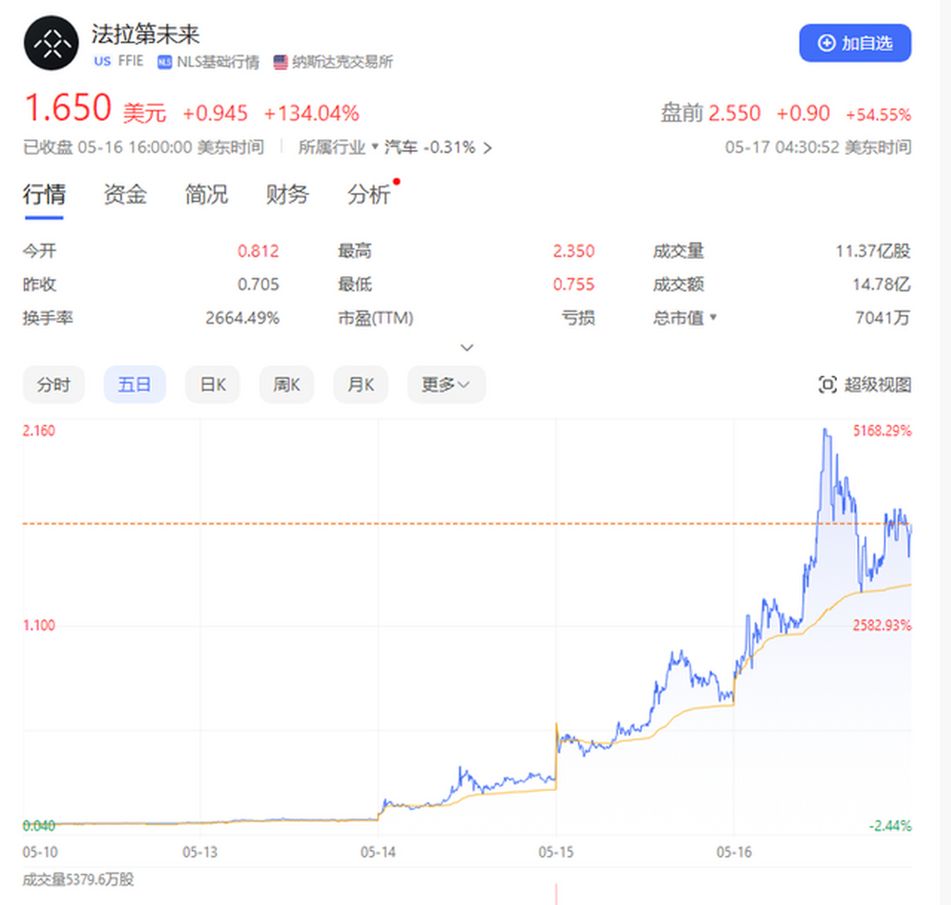
Task: Open the 财务 tab
Action: [287, 194]
